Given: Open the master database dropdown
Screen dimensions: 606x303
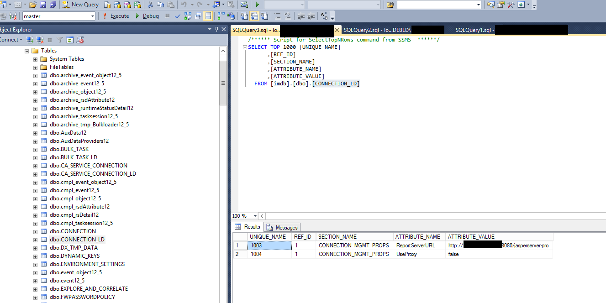Looking at the screenshot, I should pos(93,16).
